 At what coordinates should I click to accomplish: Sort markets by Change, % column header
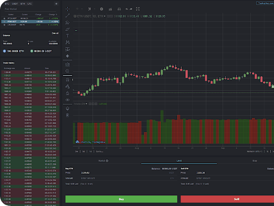(x=53, y=14)
